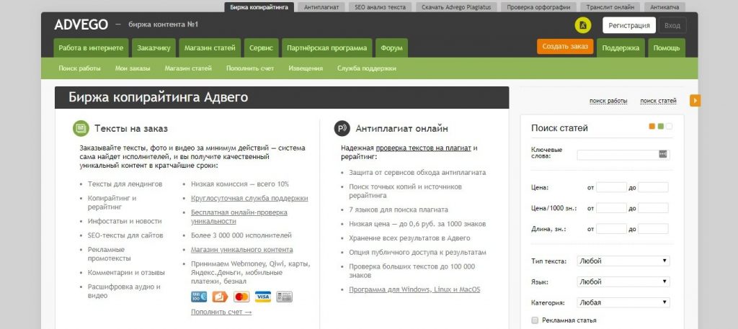
Task: Click the yellow round Advego icon in header
Action: pos(582,25)
